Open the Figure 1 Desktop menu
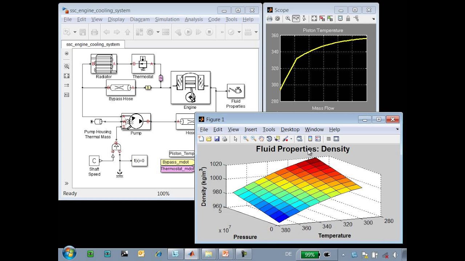465x261 pixels. point(290,129)
